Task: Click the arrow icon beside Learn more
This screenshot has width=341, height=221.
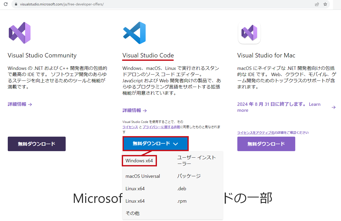Action: click(334, 107)
